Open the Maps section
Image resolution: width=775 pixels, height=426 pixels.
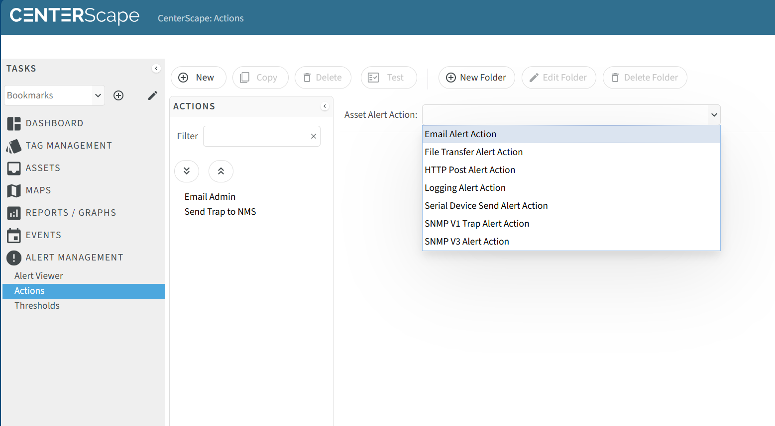38,190
